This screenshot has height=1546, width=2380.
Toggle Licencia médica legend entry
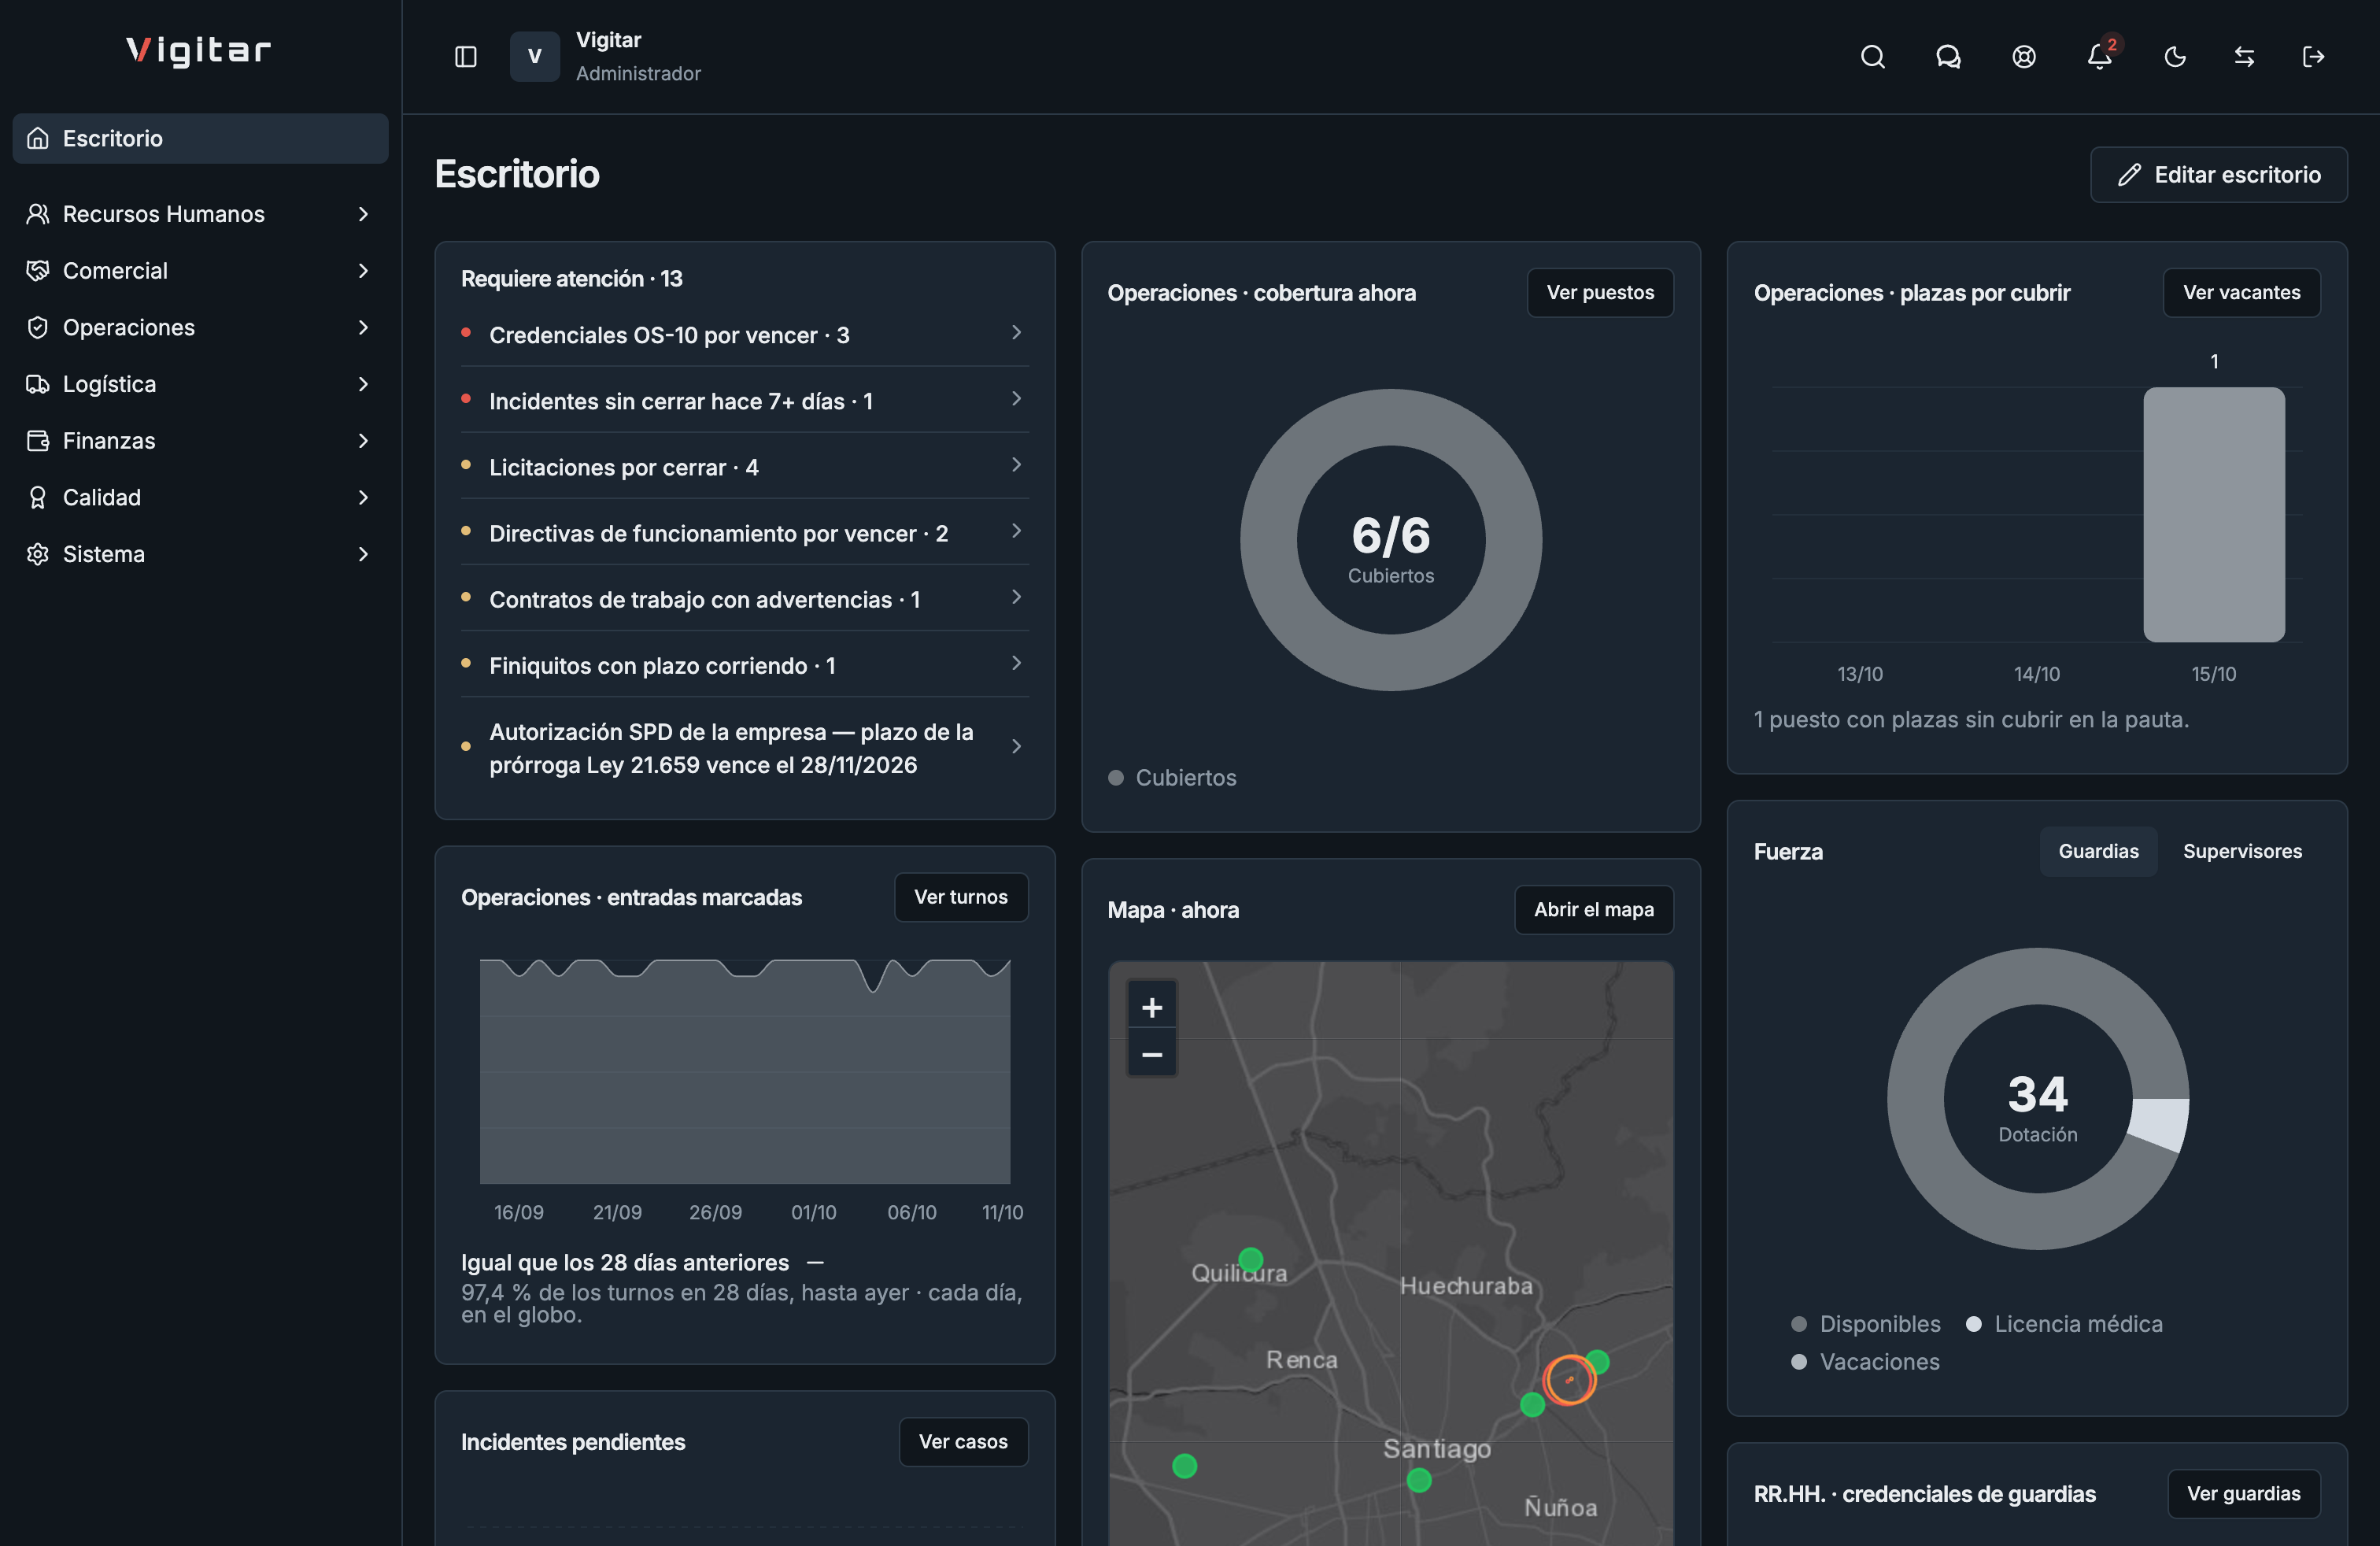pos(2064,1324)
